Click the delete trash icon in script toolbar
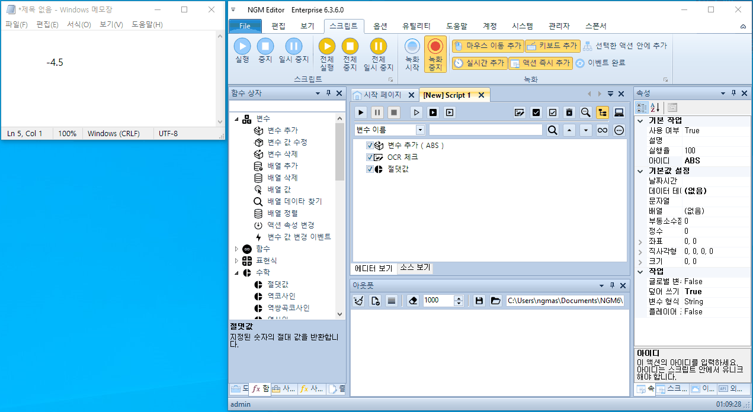The image size is (753, 412). point(569,112)
